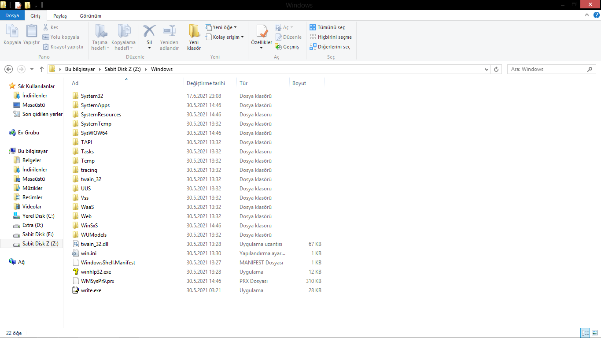This screenshot has height=338, width=601.
Task: Select Yolu kopyala in the ribbon
Action: click(x=61, y=37)
